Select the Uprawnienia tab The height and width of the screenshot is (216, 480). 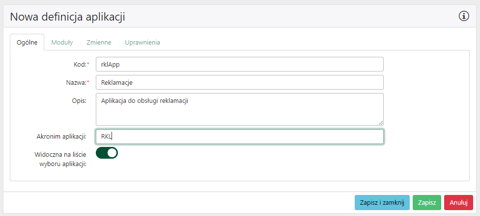[x=142, y=43]
